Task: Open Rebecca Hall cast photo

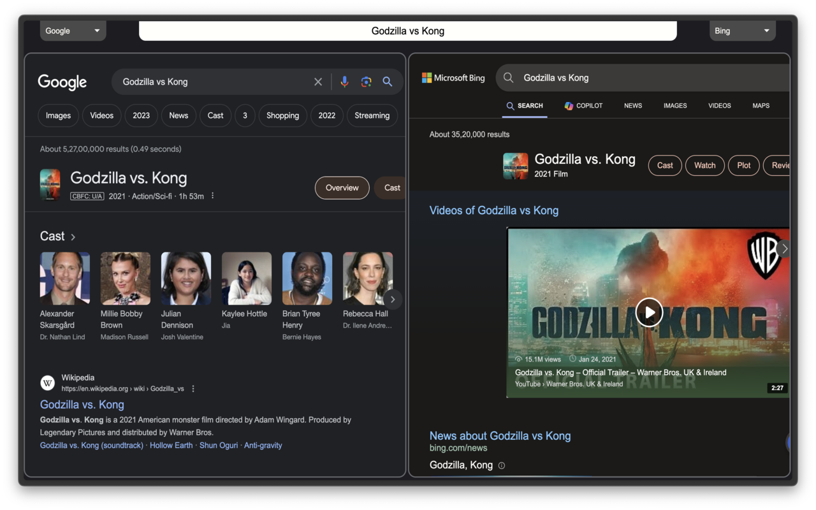Action: pos(368,279)
